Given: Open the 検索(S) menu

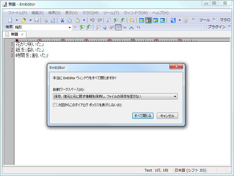Looking at the screenshot, I should [54, 13].
